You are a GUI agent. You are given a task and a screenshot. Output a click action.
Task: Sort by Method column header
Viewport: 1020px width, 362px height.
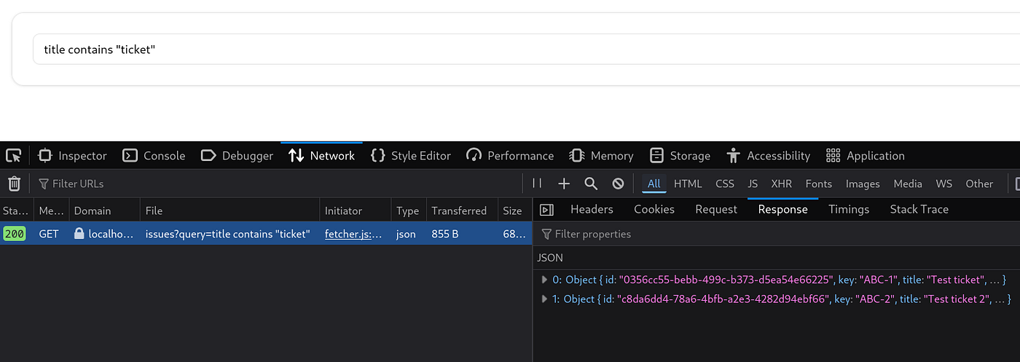pyautogui.click(x=51, y=210)
